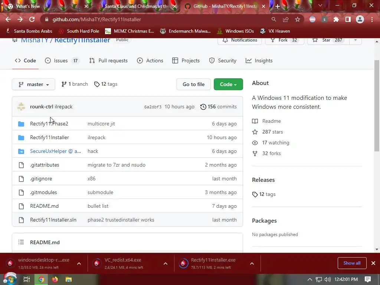Image resolution: width=380 pixels, height=285 pixels.
Task: Open the .gitmodules file
Action: [43, 193]
